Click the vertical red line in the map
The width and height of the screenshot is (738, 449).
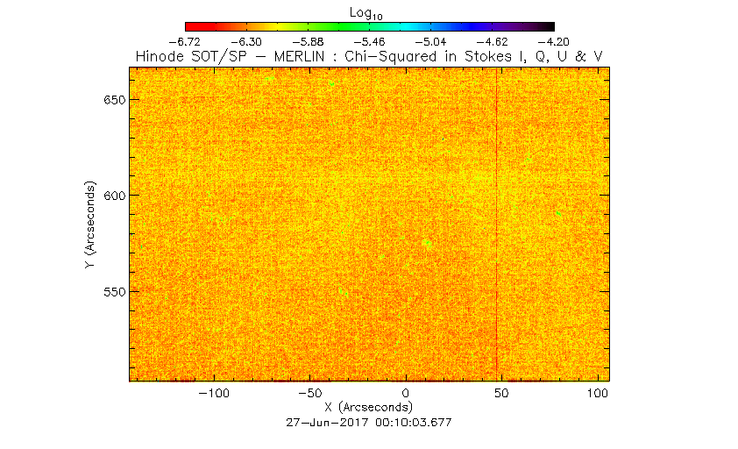click(x=497, y=219)
